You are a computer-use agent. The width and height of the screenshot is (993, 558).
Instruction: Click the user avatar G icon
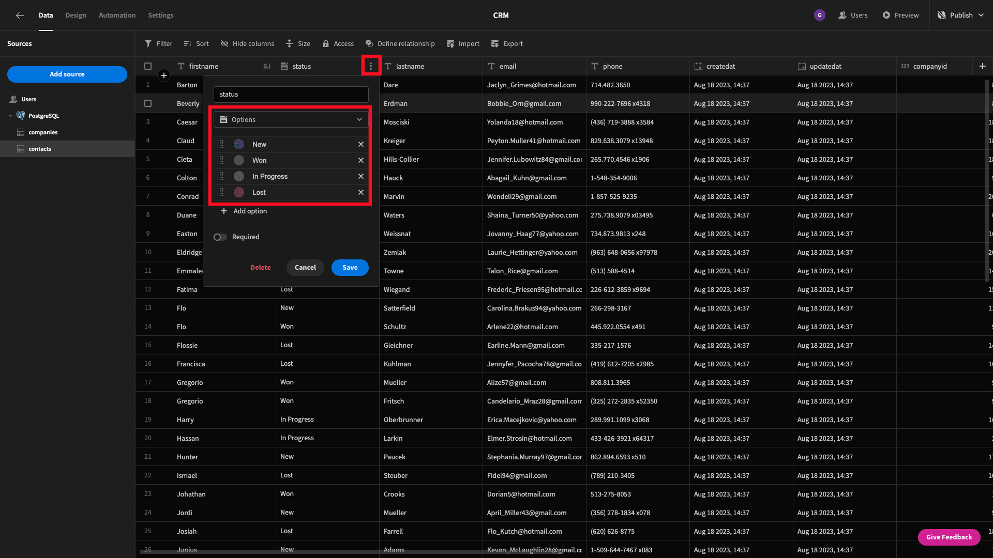pyautogui.click(x=819, y=15)
